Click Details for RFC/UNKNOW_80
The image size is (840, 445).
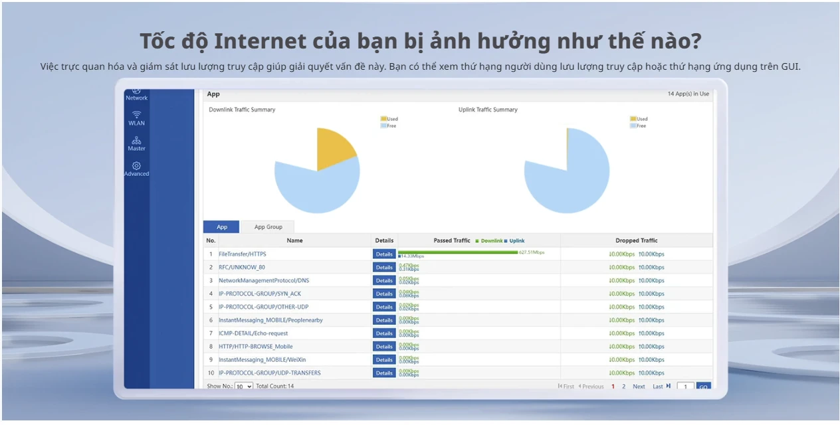384,267
